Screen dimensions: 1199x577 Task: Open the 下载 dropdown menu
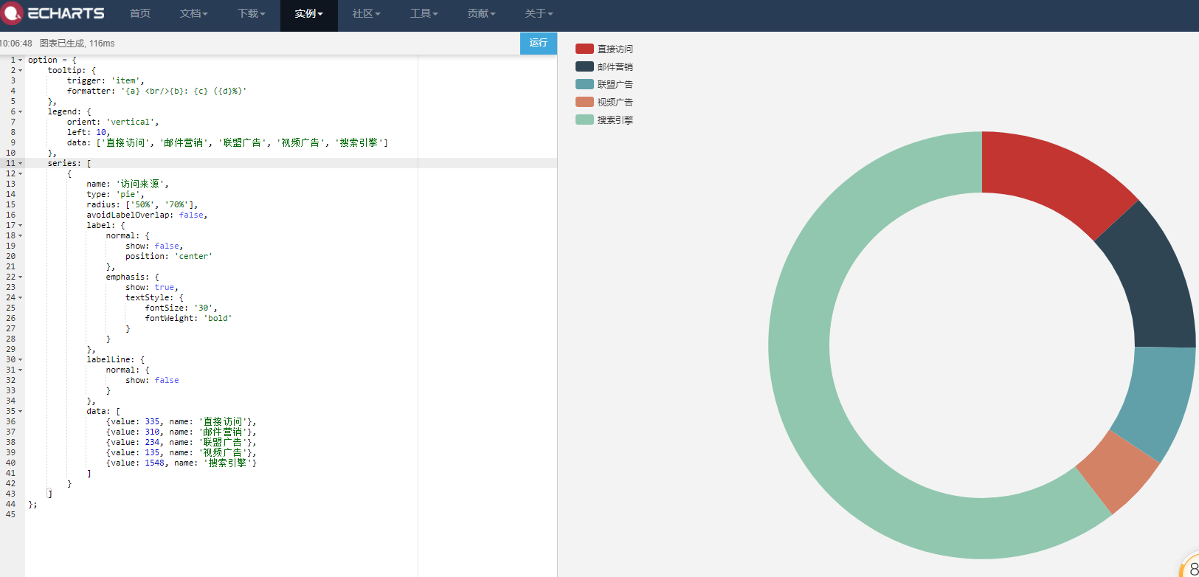click(x=252, y=13)
